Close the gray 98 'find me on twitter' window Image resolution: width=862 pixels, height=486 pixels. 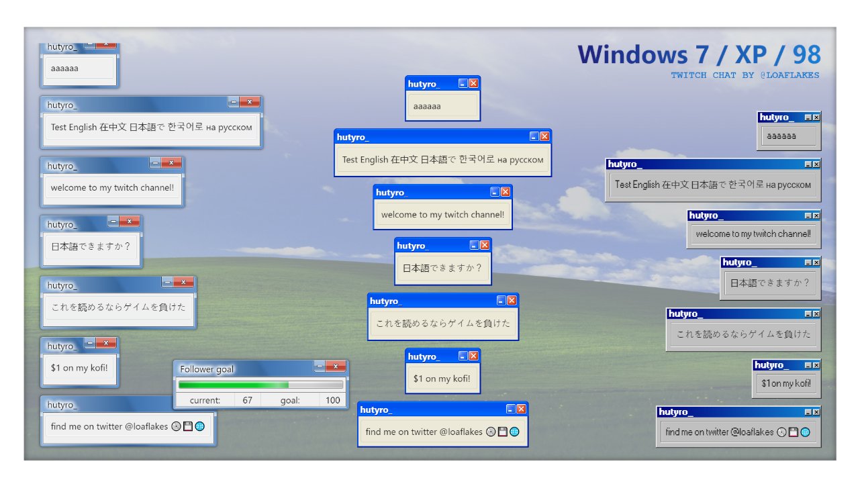point(816,412)
